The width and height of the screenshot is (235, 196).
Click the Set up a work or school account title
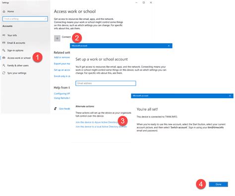click(102, 59)
